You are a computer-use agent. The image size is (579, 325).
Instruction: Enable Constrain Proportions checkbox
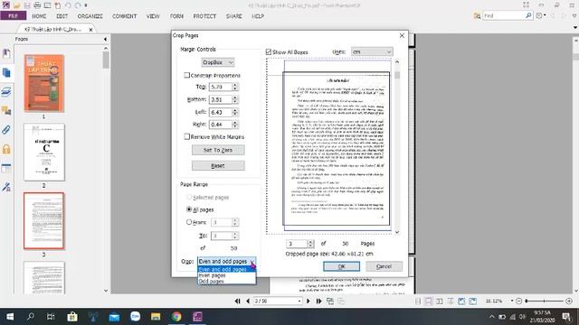tap(187, 75)
